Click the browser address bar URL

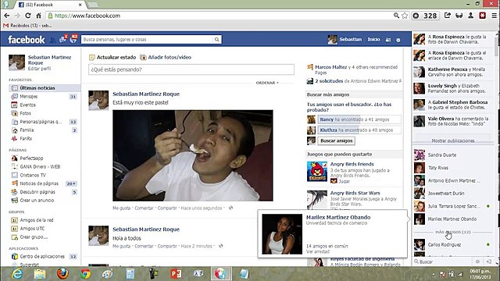87,16
